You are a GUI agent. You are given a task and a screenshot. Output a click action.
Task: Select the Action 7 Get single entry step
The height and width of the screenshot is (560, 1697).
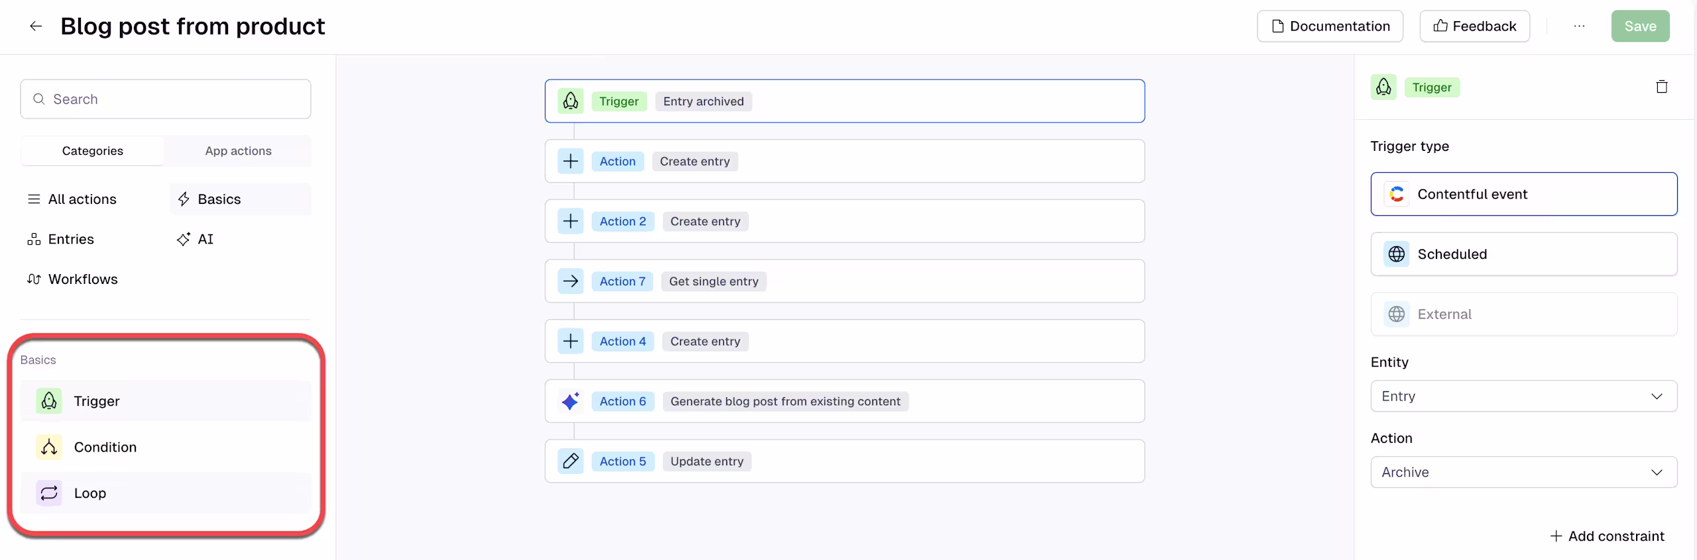point(845,281)
